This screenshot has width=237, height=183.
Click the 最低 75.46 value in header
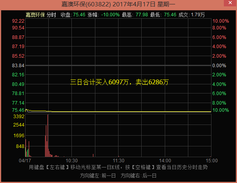tap(170, 15)
